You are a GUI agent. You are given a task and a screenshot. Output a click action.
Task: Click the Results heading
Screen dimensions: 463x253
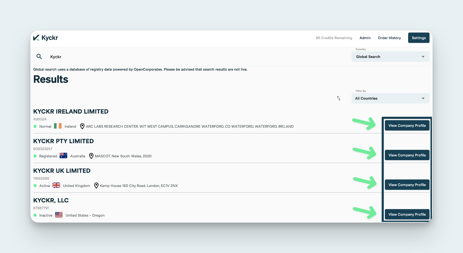(51, 79)
